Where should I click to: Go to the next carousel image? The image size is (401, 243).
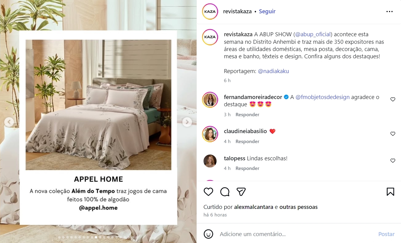pos(187,122)
